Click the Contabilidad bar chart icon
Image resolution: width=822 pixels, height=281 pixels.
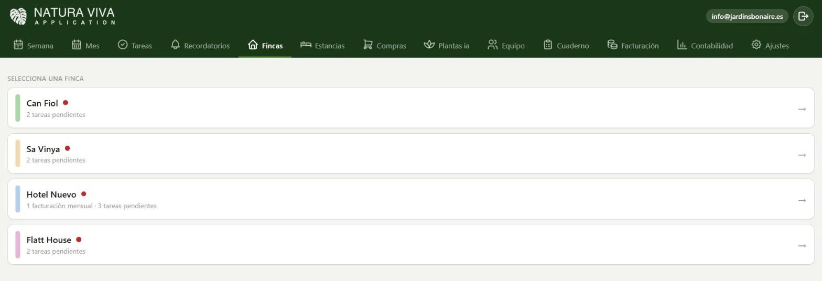pos(682,45)
